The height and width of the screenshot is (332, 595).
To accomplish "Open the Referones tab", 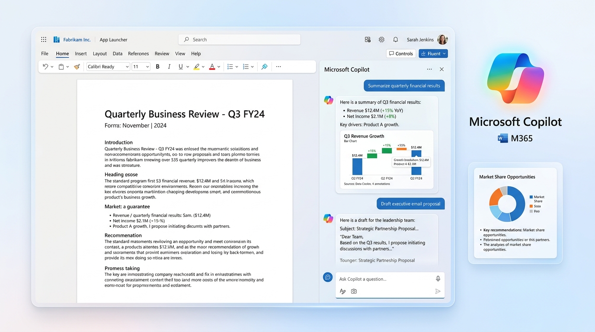I will (x=138, y=54).
